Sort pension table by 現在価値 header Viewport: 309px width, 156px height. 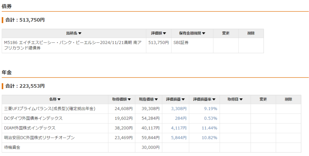point(148,99)
